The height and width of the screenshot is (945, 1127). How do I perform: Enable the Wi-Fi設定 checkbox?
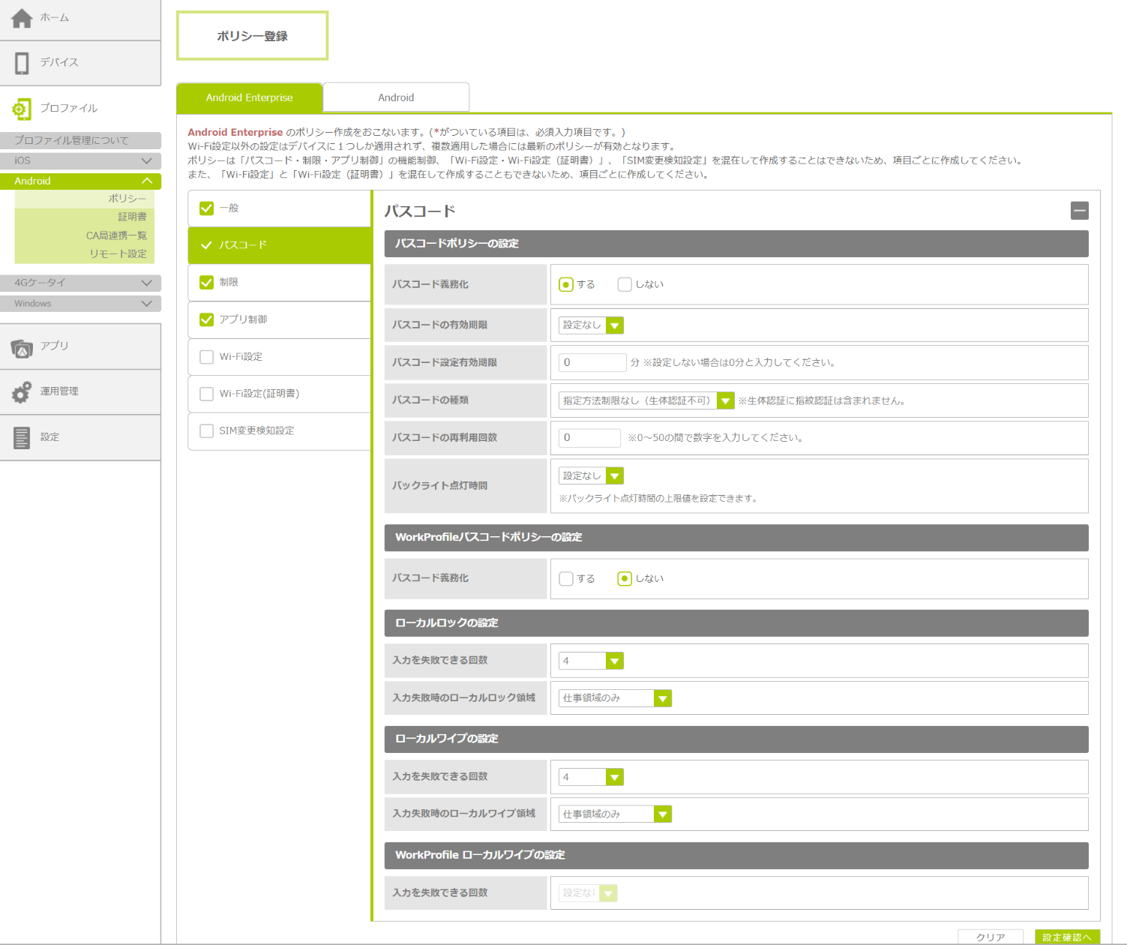(x=207, y=357)
